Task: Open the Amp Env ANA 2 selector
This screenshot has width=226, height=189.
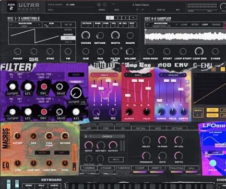Action: coord(138,75)
